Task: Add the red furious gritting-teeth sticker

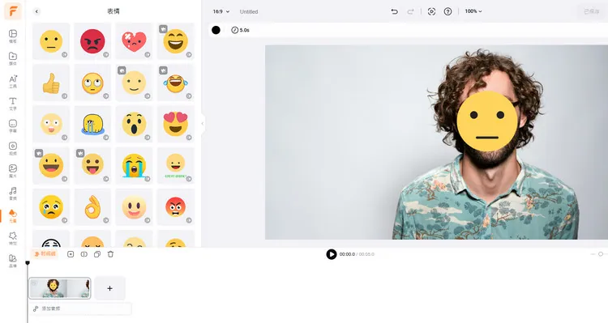Action: point(175,206)
